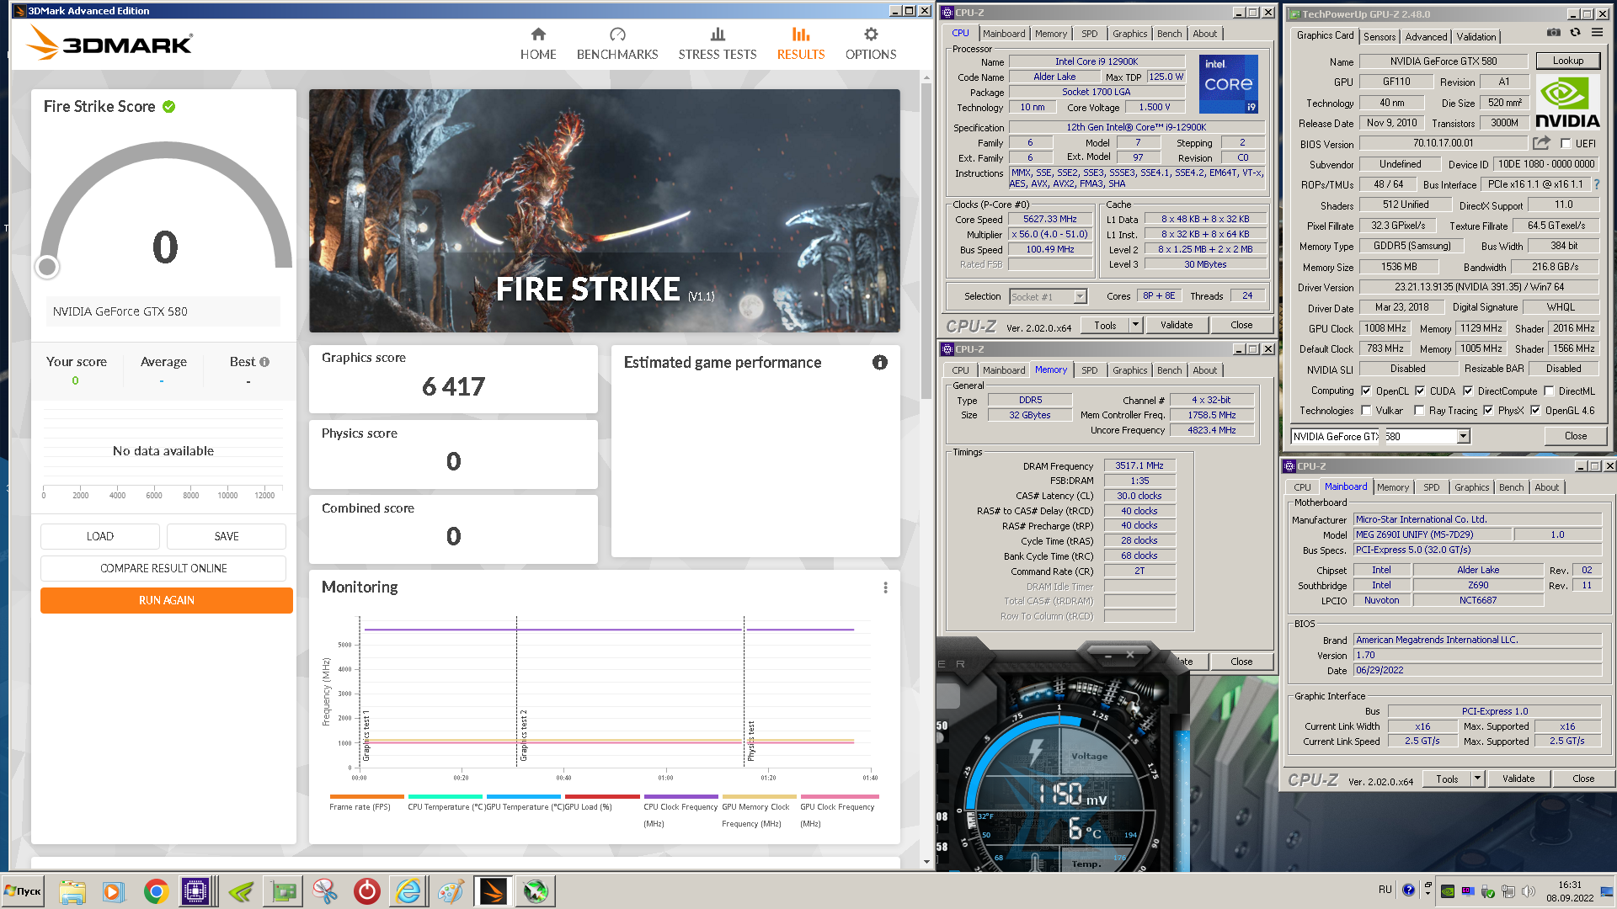Open the 3DMark Home page
Screen dimensions: 1617x909
(x=538, y=44)
